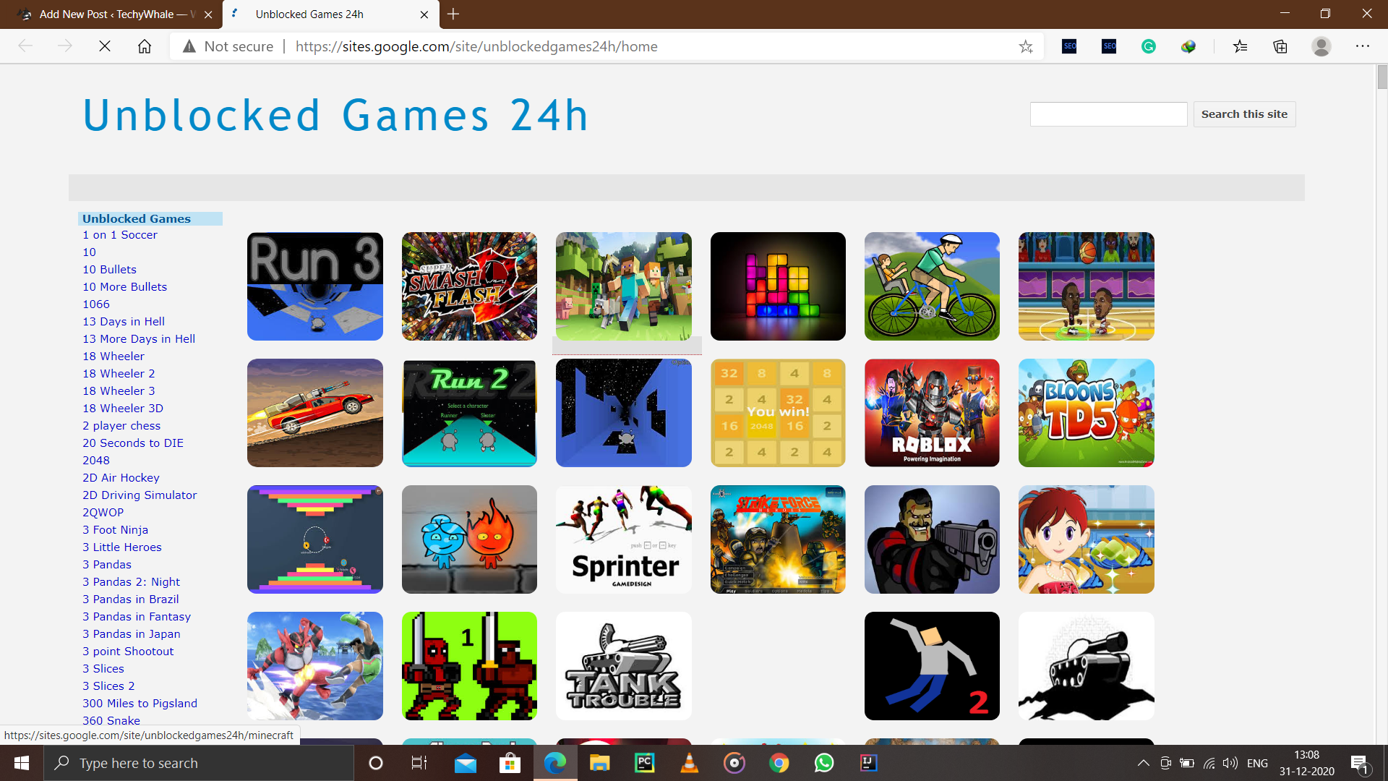Open the browser profile avatar icon
1388x781 pixels.
point(1321,46)
